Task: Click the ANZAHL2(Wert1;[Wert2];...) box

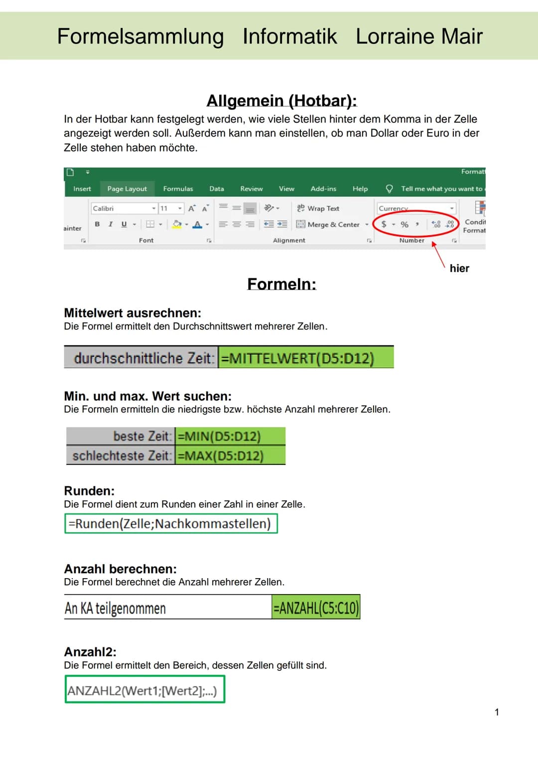Action: [x=145, y=690]
